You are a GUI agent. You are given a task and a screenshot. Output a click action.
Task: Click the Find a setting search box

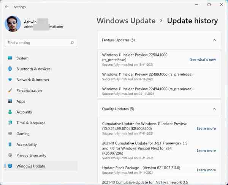(x=38, y=43)
